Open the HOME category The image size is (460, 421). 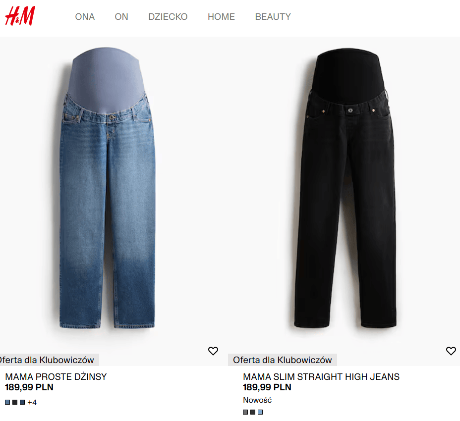tap(221, 17)
